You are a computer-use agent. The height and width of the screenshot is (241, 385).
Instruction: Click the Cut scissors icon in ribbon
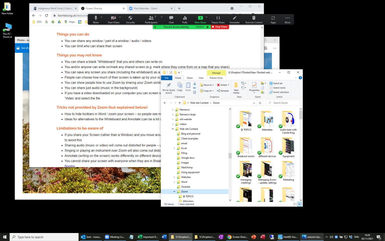195,84
